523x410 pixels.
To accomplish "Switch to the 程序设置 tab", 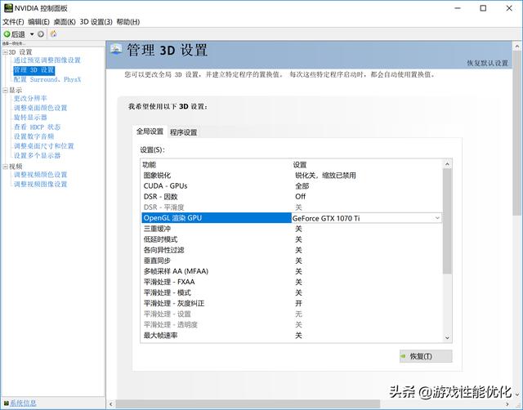I will point(183,132).
